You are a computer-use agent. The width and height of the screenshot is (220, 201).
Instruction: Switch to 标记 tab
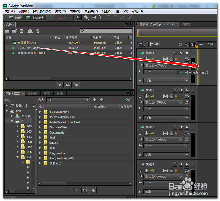[x=47, y=93]
